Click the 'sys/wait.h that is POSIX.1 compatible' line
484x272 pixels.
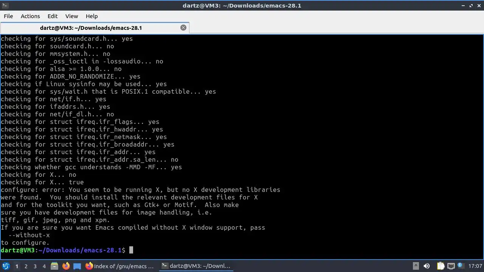click(108, 91)
